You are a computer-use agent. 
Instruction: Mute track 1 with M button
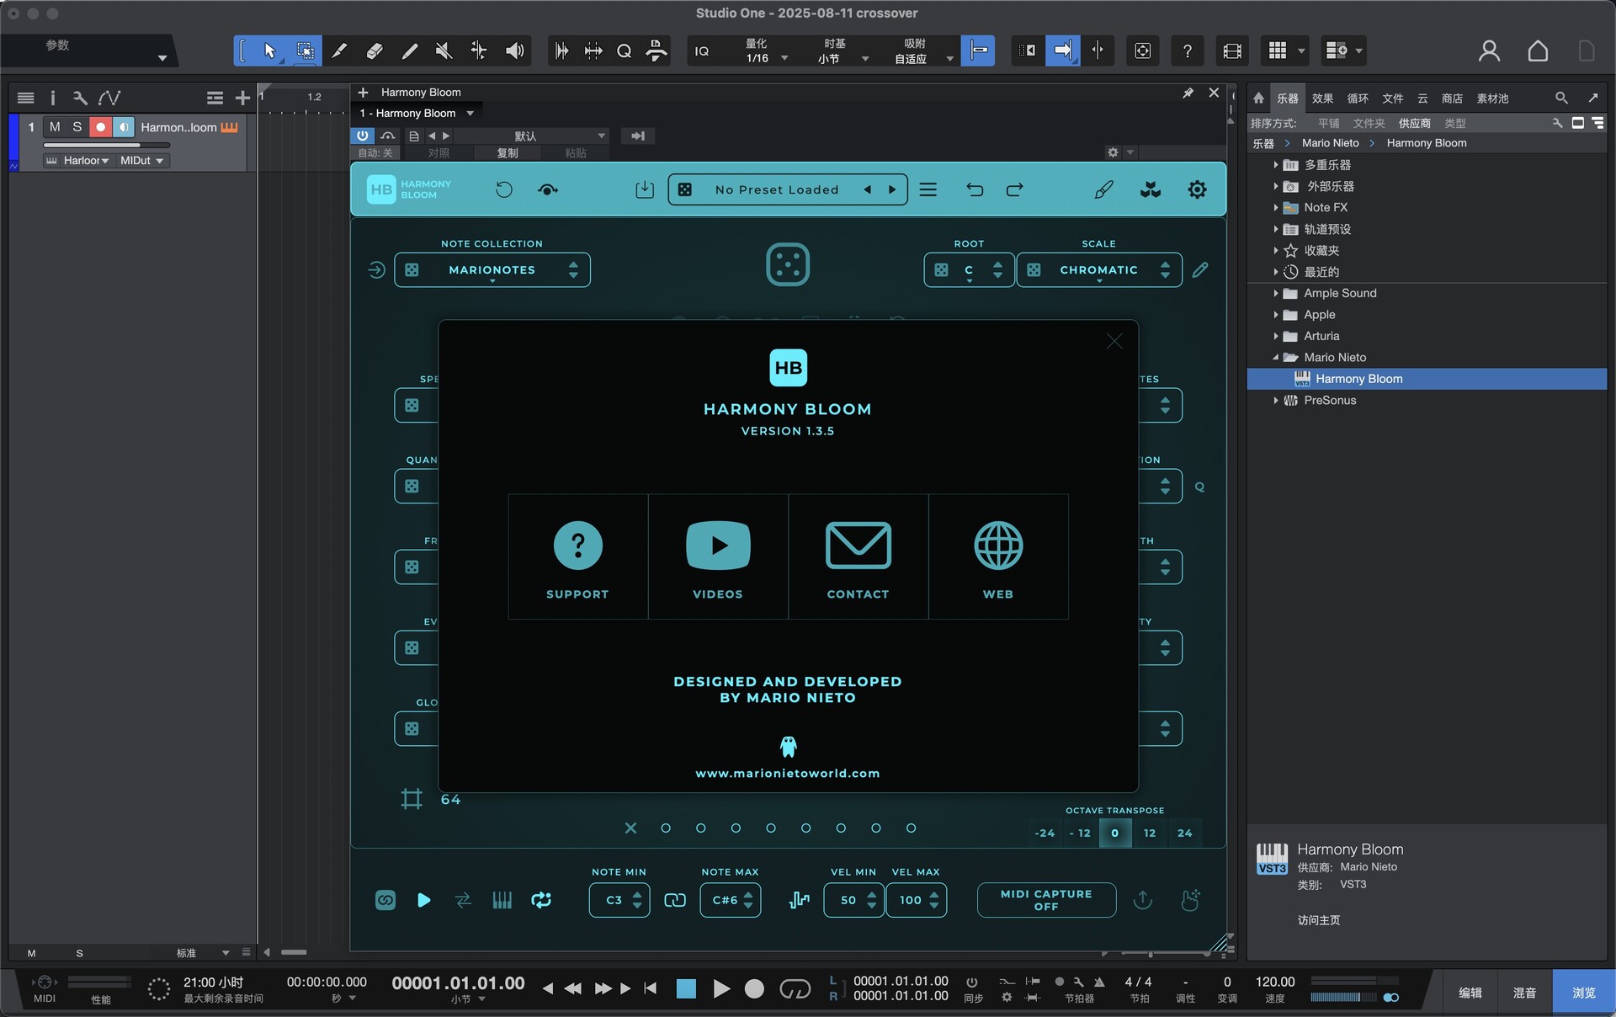click(x=55, y=127)
